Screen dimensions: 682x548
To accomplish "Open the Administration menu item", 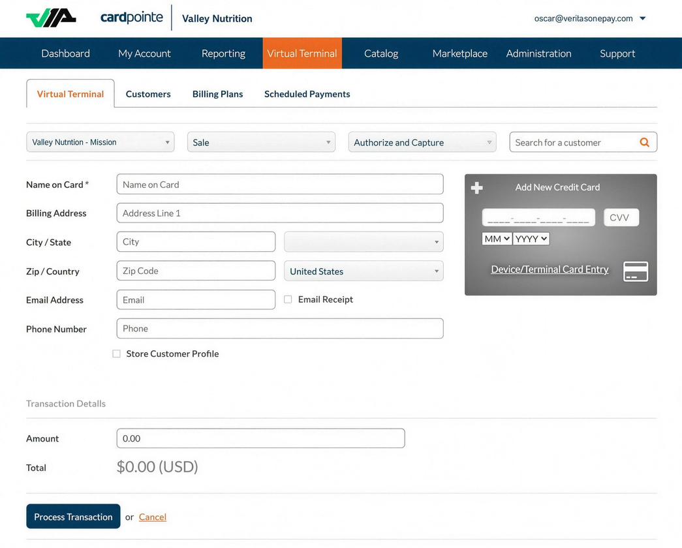I will pos(538,53).
